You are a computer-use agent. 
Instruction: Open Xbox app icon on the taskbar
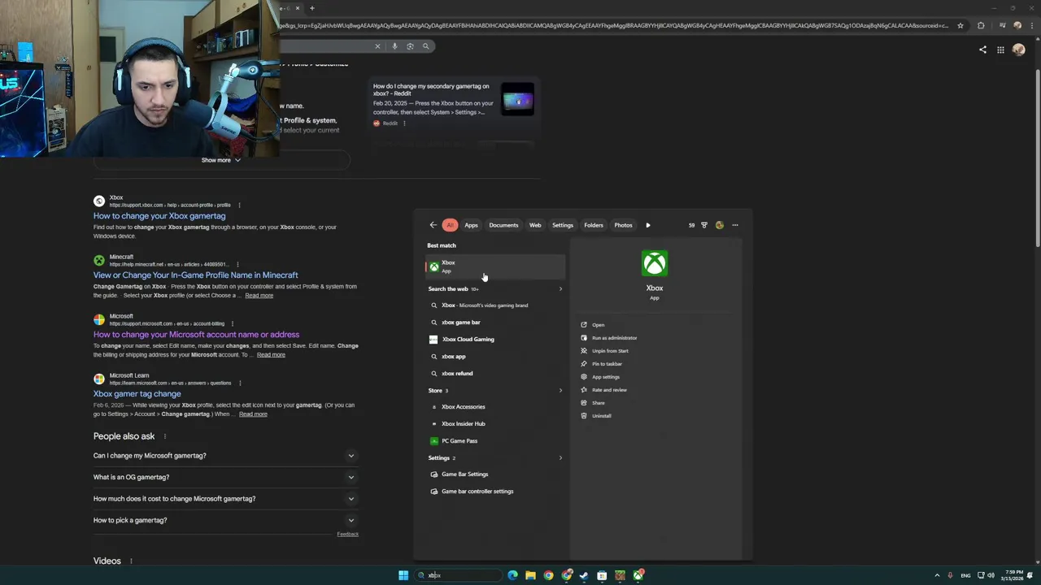638,575
